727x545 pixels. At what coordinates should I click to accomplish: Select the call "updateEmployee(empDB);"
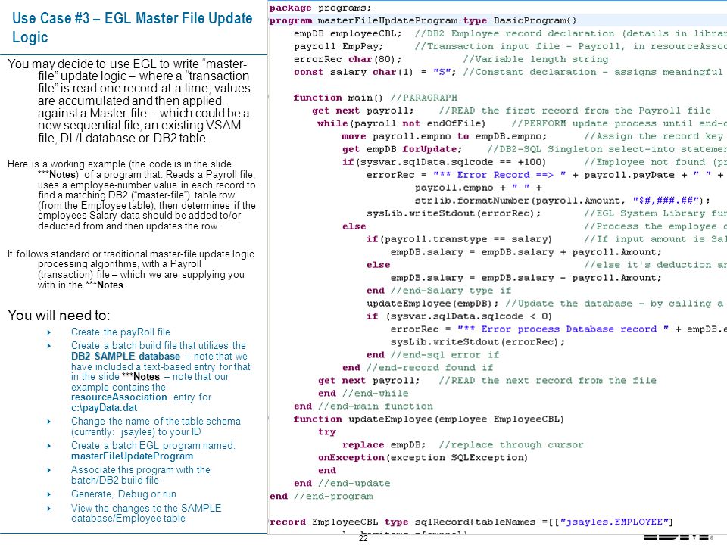tap(432, 304)
